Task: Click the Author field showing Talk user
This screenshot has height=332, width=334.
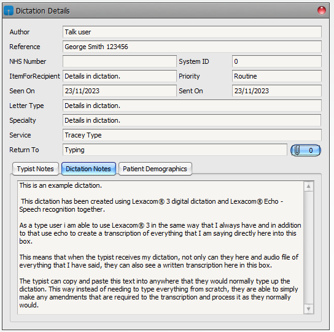Action: [x=192, y=32]
